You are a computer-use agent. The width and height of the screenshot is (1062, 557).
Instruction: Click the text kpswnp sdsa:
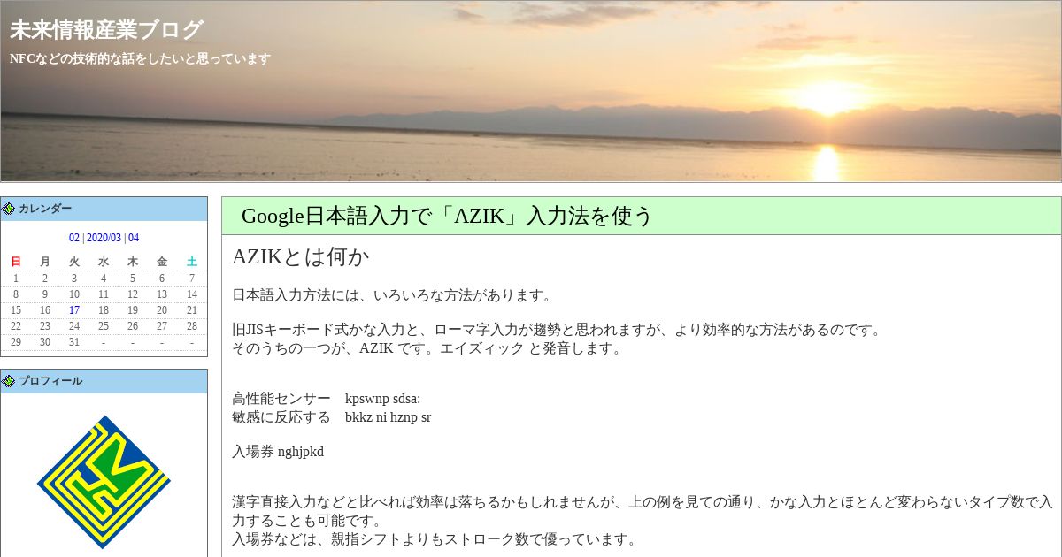382,399
